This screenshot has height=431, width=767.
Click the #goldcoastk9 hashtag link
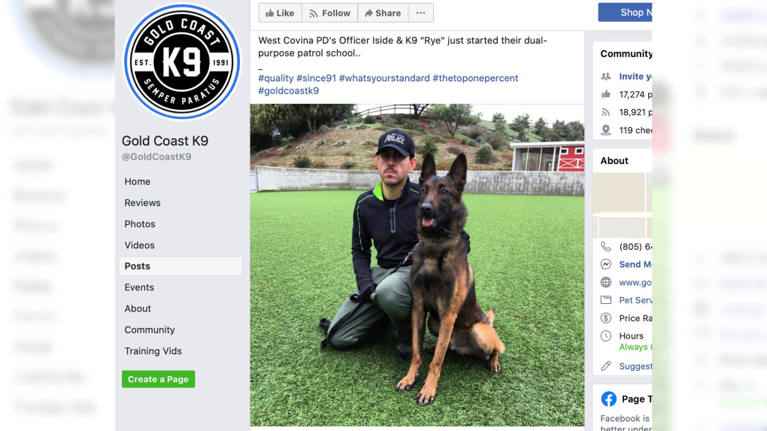[289, 90]
